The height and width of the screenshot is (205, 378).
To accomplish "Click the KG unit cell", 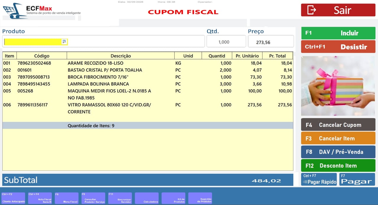I will tap(178, 63).
